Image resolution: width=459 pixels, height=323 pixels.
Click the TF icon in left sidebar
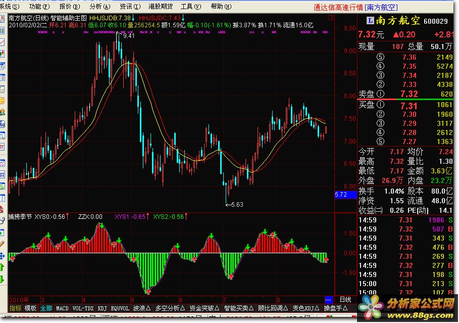(x=2, y=147)
